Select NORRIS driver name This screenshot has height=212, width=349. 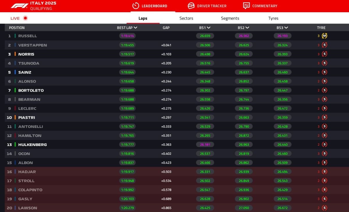26,54
